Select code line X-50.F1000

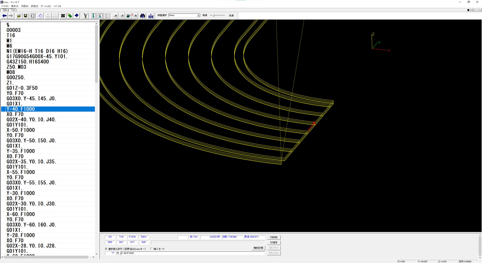click(x=21, y=130)
